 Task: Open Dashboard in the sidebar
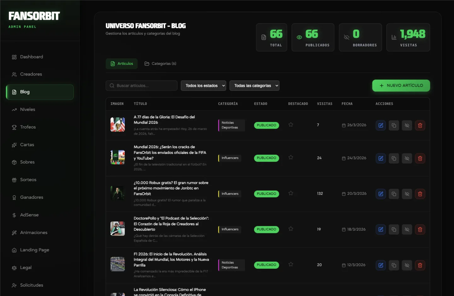point(40,57)
